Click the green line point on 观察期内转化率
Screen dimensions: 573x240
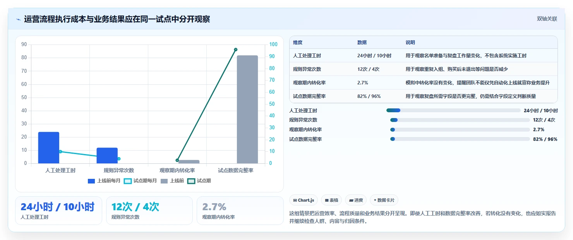[177, 160]
